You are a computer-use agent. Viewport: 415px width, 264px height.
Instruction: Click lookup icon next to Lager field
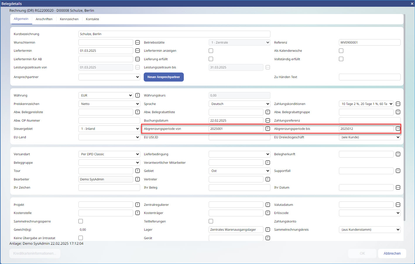268,230
